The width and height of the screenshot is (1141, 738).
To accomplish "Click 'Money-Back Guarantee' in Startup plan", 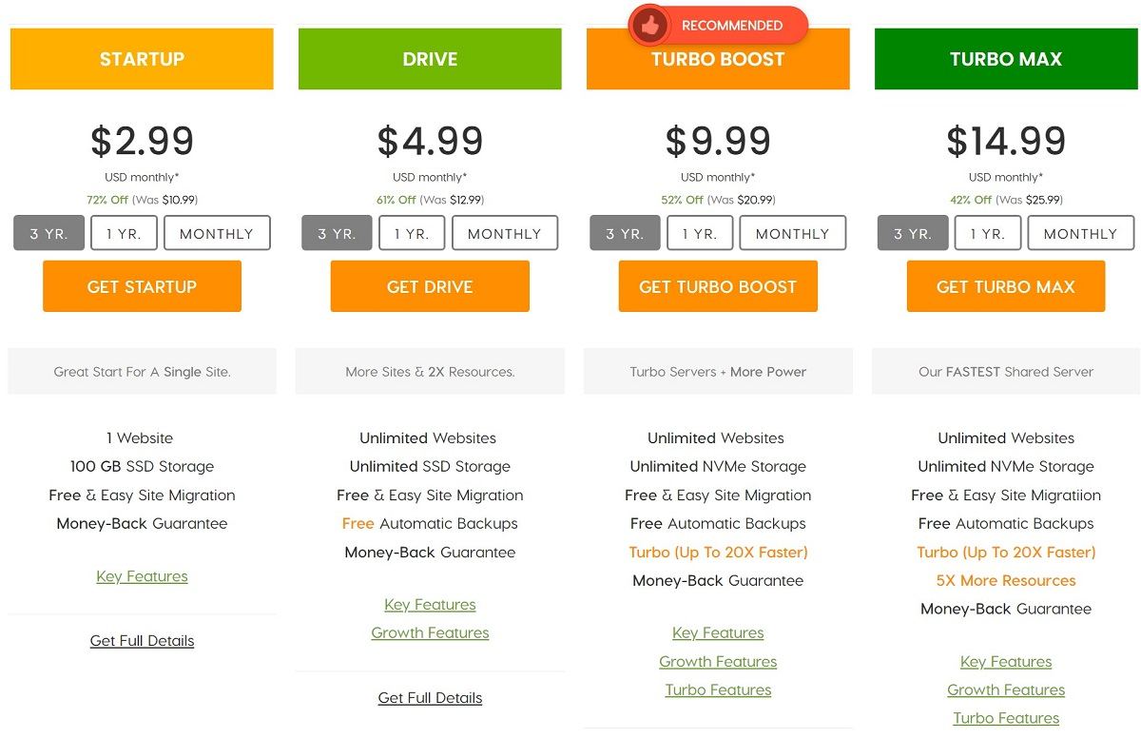I will click(x=142, y=524).
